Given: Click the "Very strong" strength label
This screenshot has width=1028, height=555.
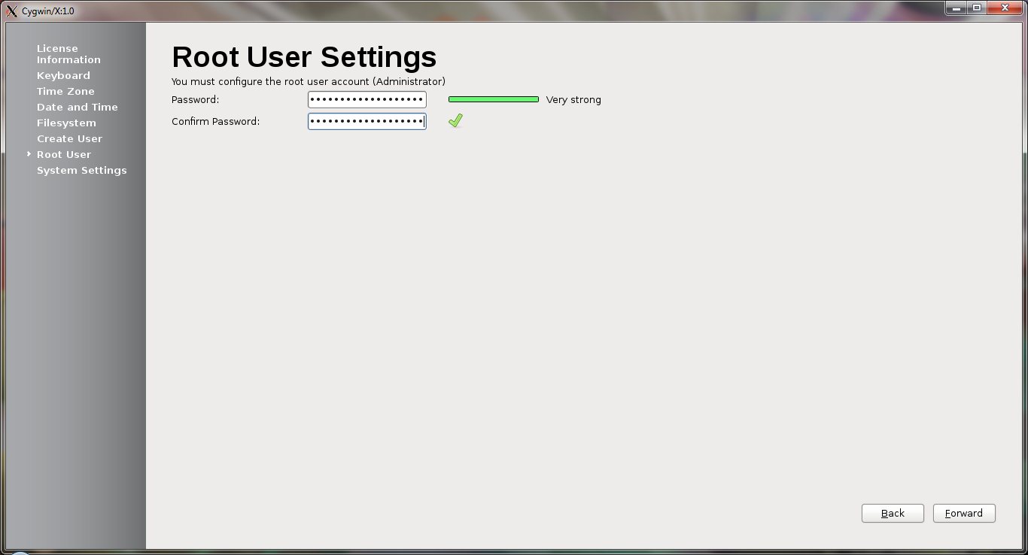Looking at the screenshot, I should coord(573,99).
